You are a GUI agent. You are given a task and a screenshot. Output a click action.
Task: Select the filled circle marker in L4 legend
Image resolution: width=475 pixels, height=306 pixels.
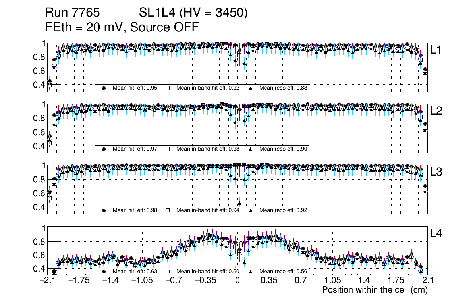point(104,272)
